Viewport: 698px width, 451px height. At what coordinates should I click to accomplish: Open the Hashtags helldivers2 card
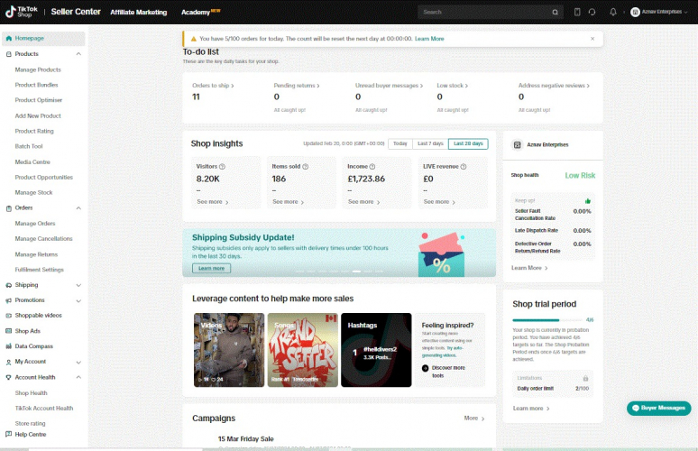[x=376, y=350]
